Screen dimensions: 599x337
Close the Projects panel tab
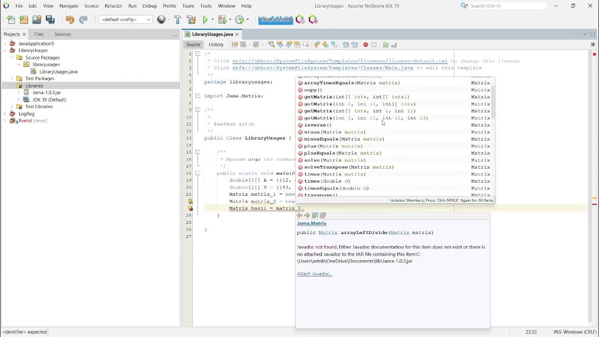(24, 34)
